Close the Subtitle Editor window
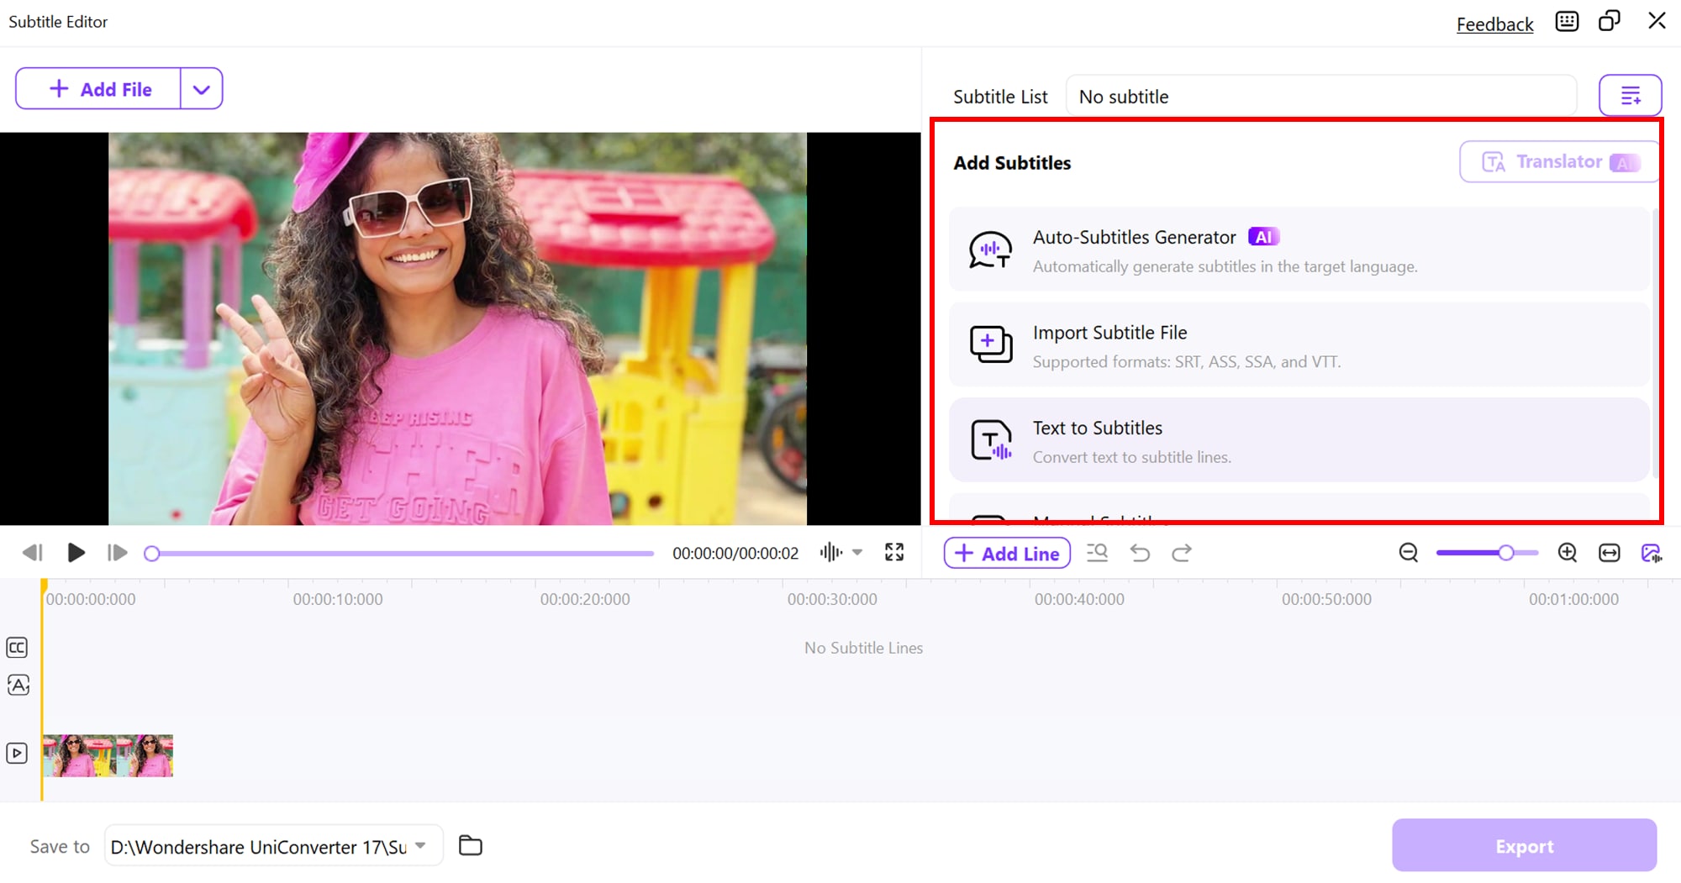 point(1657,21)
